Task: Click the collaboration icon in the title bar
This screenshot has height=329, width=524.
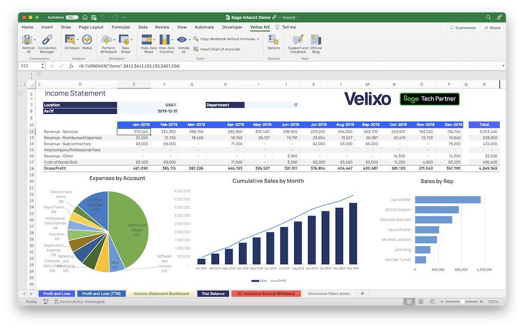Action: point(499,17)
